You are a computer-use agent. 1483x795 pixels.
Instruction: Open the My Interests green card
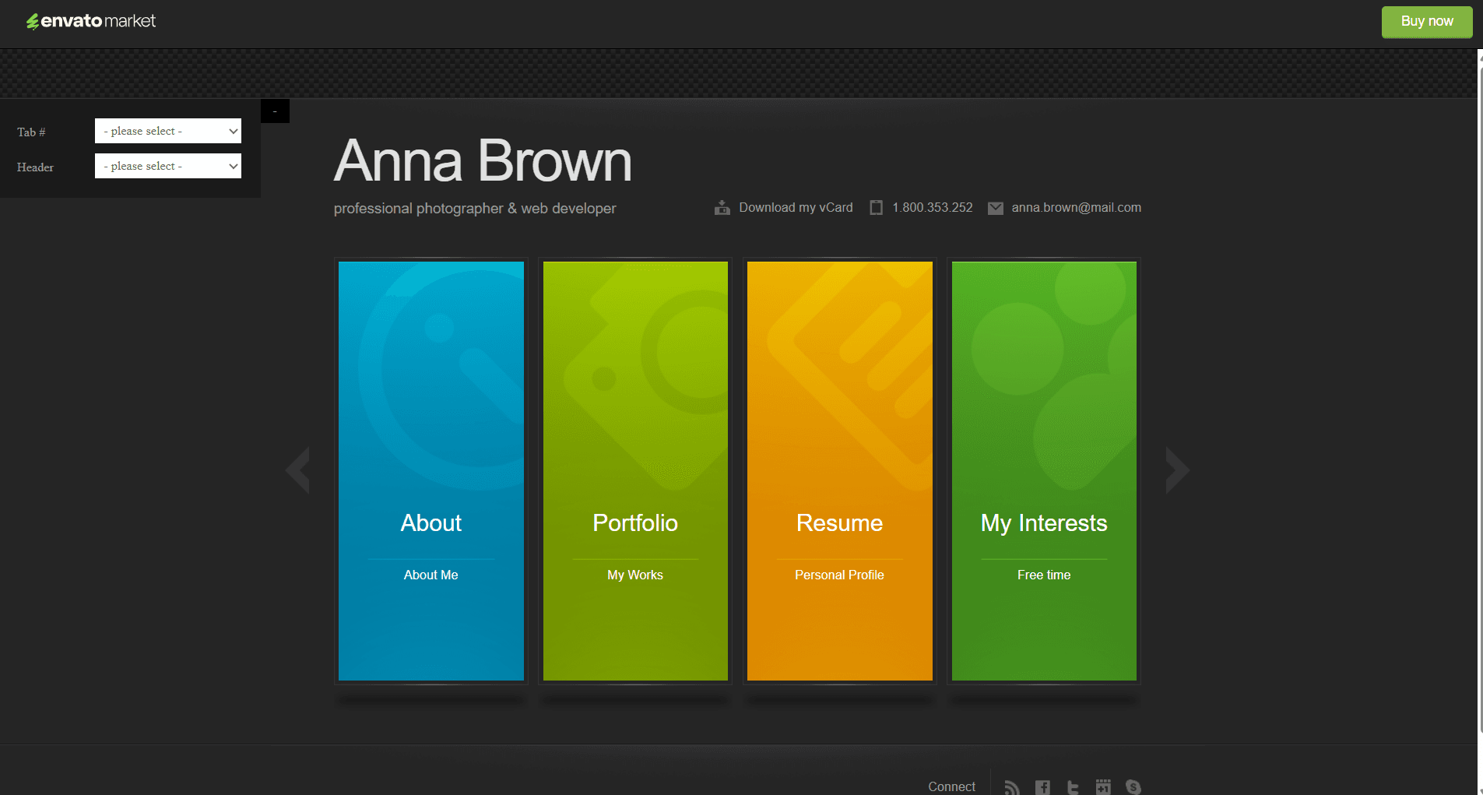click(x=1044, y=470)
